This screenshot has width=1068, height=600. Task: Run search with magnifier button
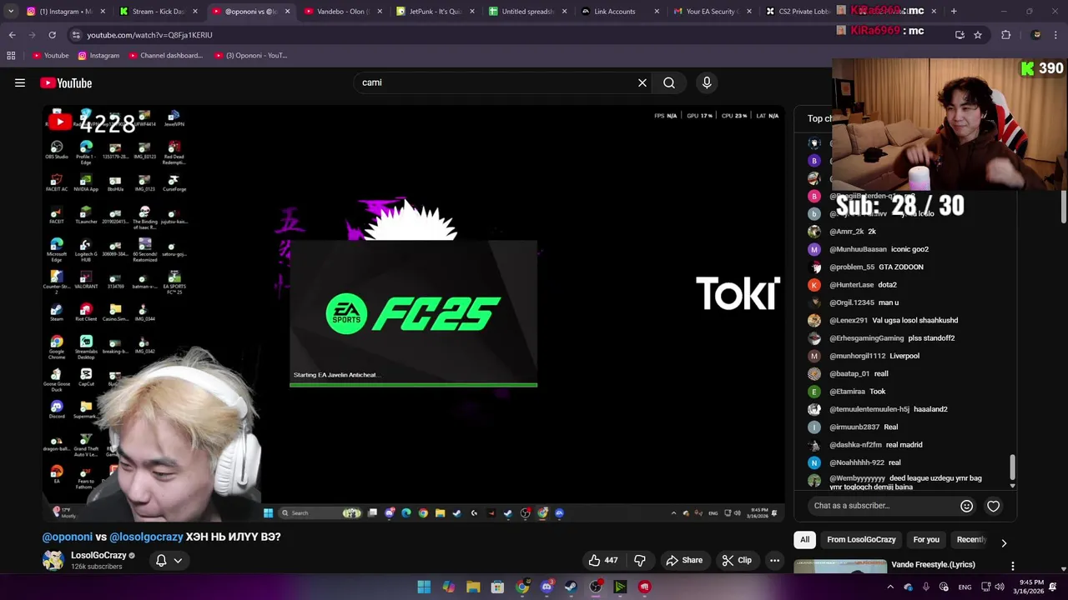pyautogui.click(x=669, y=82)
